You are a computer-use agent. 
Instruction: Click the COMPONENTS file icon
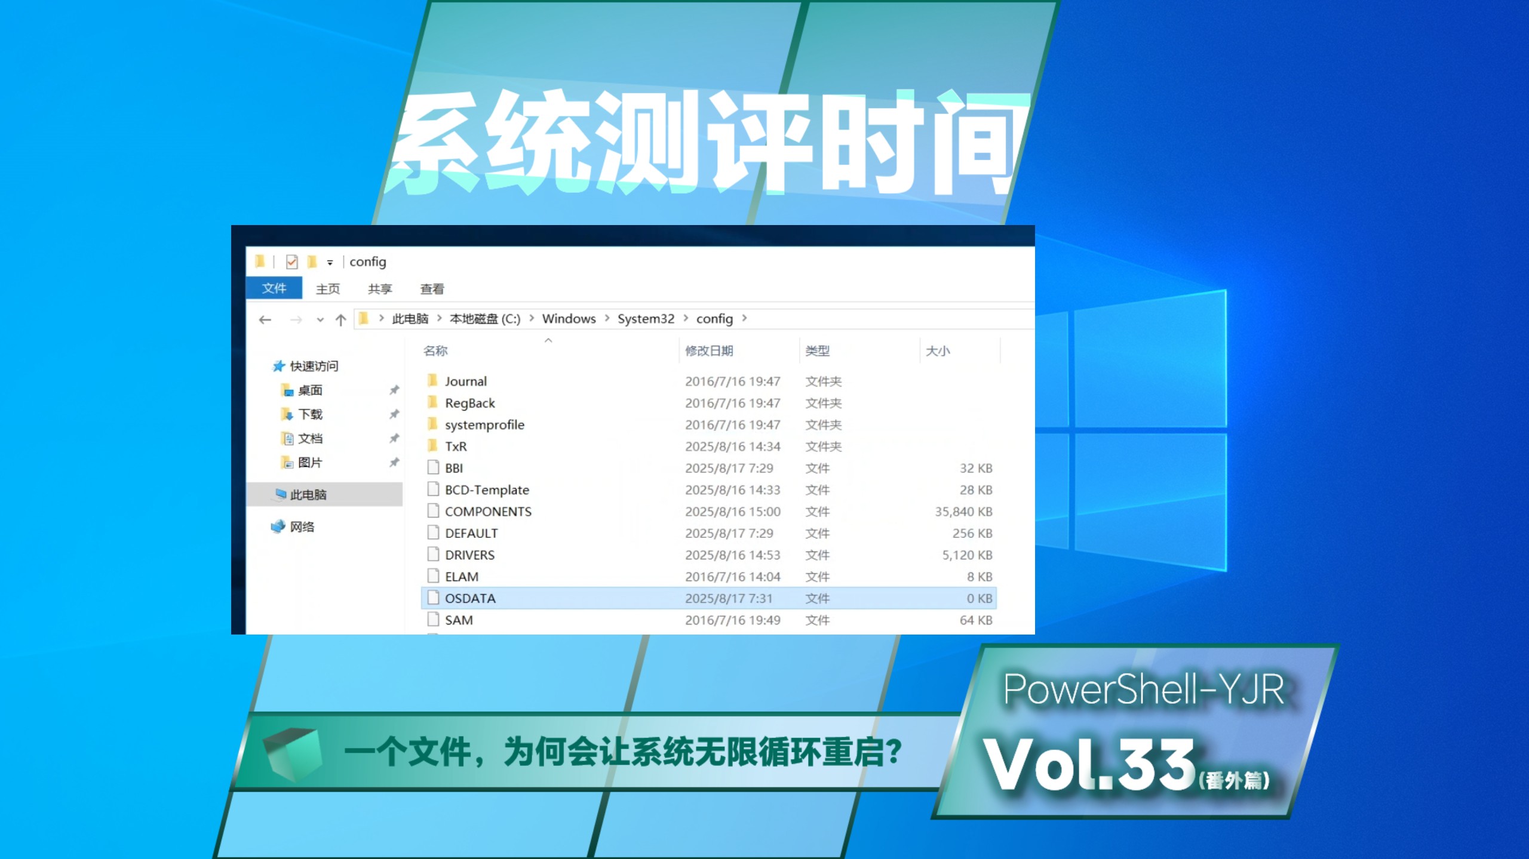pos(433,511)
